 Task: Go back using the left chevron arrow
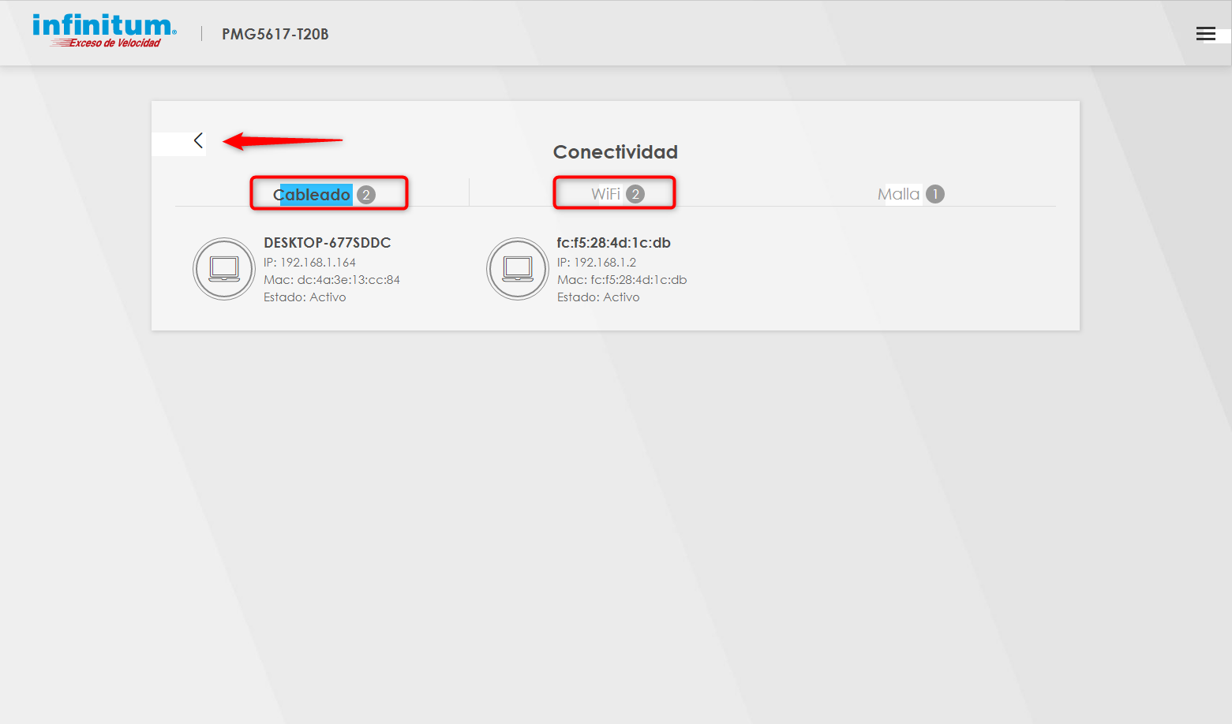pyautogui.click(x=198, y=140)
